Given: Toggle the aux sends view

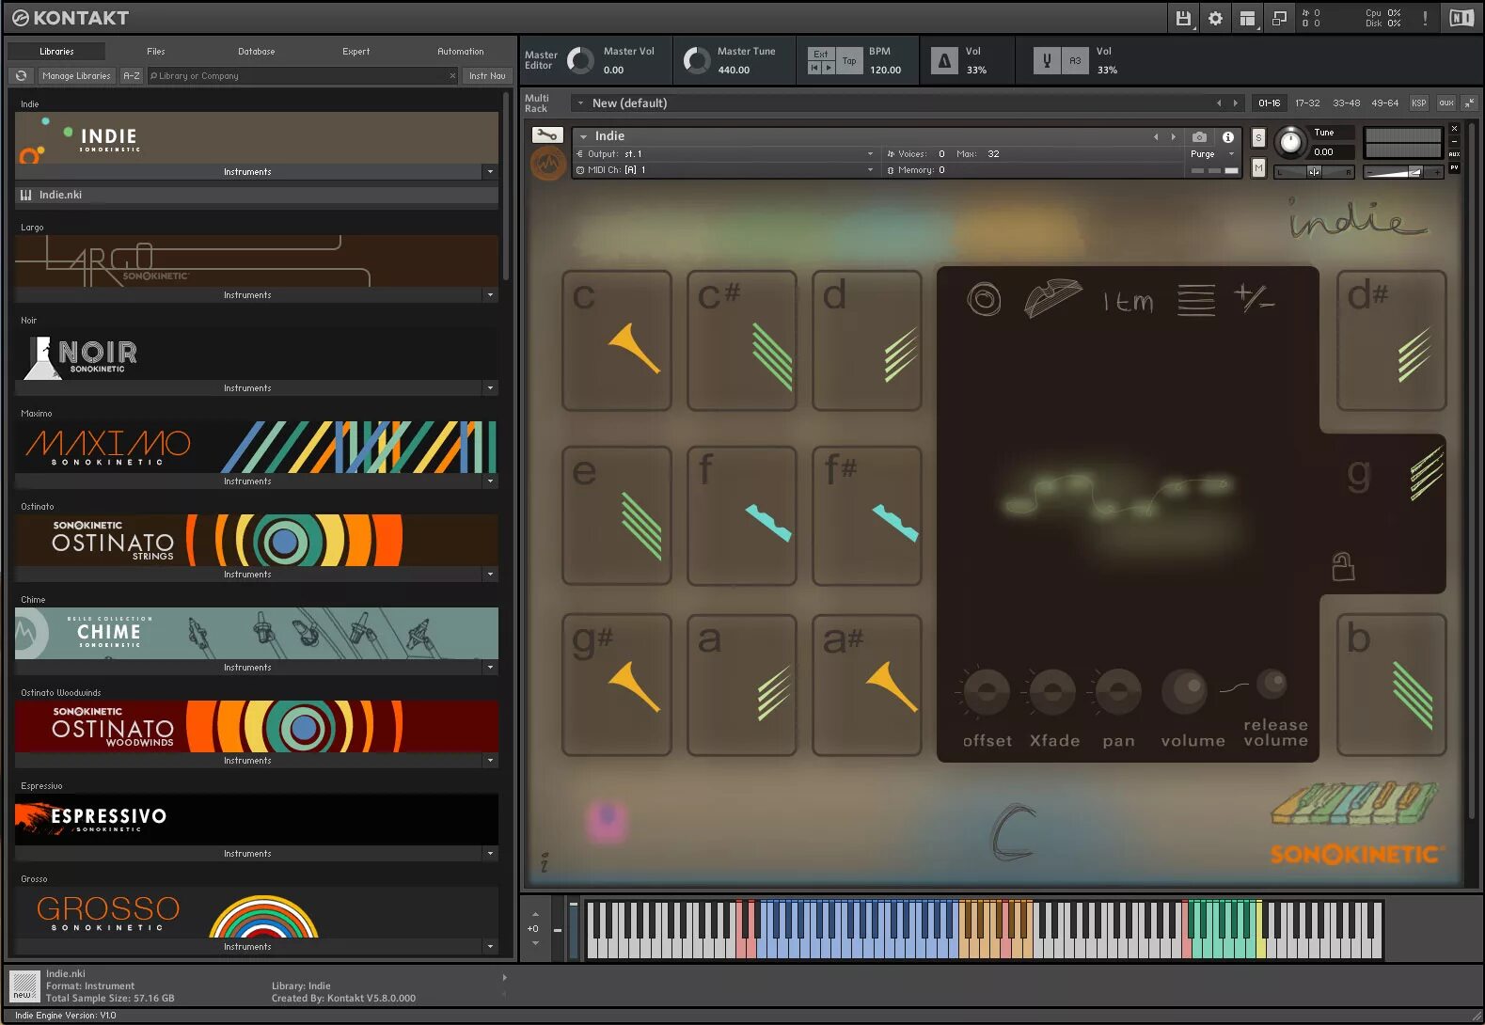Looking at the screenshot, I should 1446,102.
